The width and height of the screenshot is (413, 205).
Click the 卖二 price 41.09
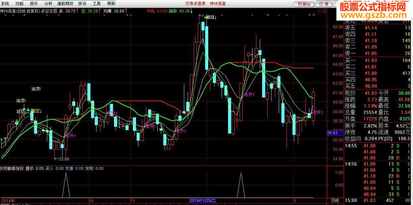point(371,47)
